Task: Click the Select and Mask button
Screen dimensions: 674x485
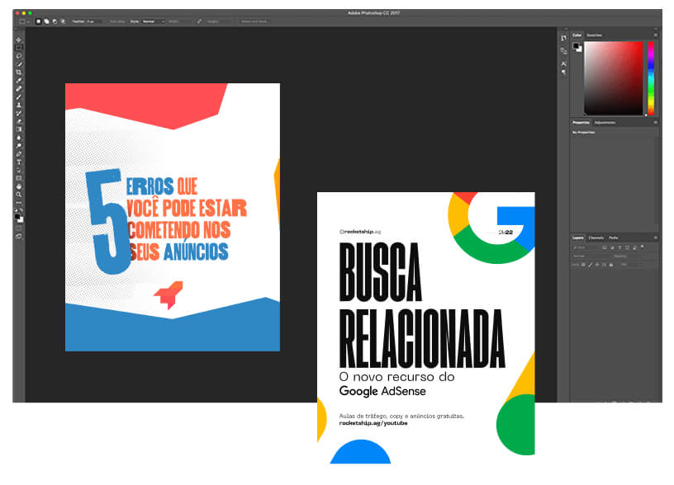Action: point(254,21)
